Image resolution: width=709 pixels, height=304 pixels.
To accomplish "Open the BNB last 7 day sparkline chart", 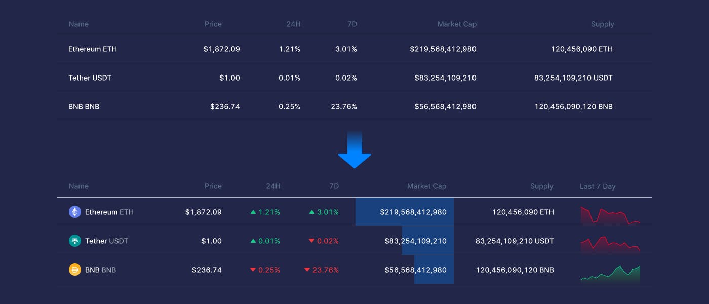I will (610, 274).
